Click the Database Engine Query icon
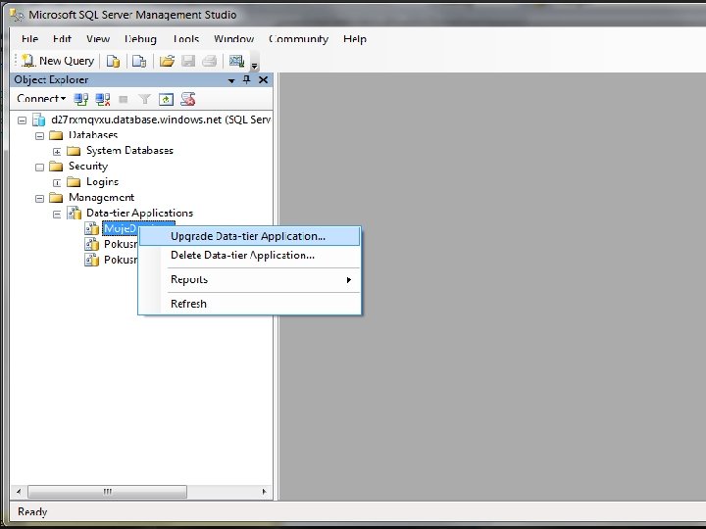Screen dimensions: 706x529 click(x=113, y=61)
